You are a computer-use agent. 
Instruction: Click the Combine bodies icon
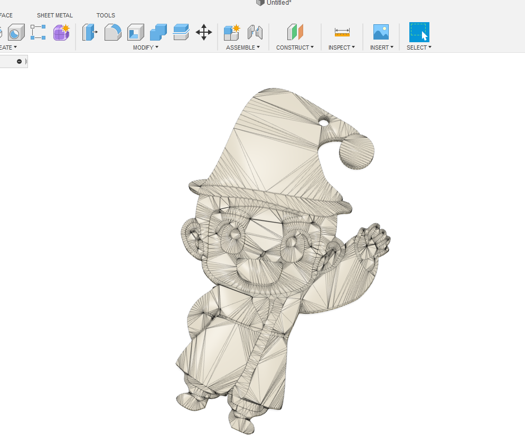tap(158, 32)
